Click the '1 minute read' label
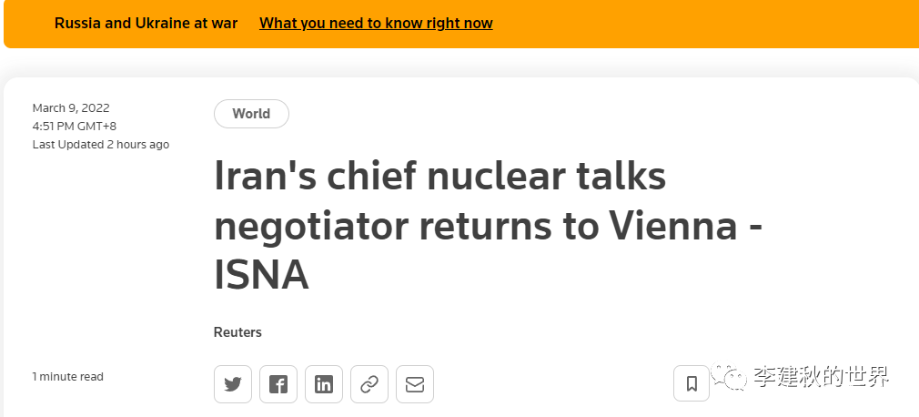 click(68, 377)
